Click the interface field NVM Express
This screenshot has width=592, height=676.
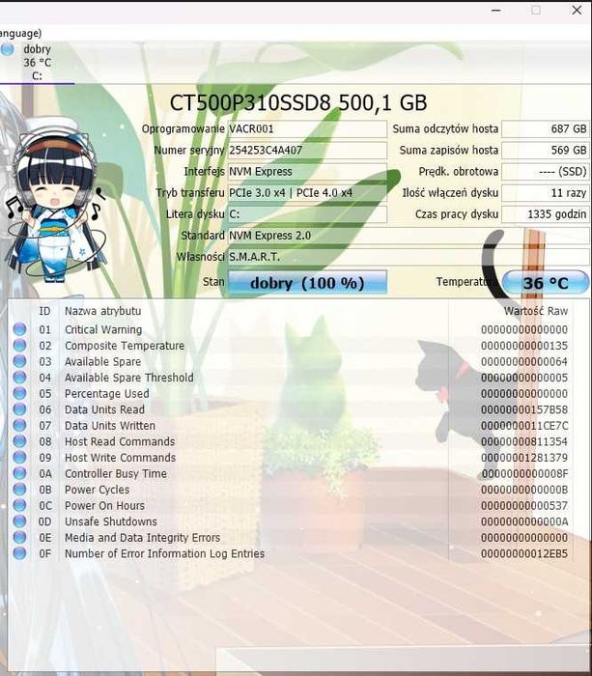[307, 172]
